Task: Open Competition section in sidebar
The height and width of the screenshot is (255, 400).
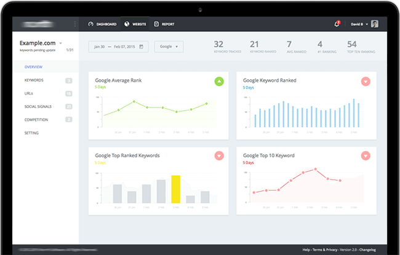Action: click(x=37, y=119)
